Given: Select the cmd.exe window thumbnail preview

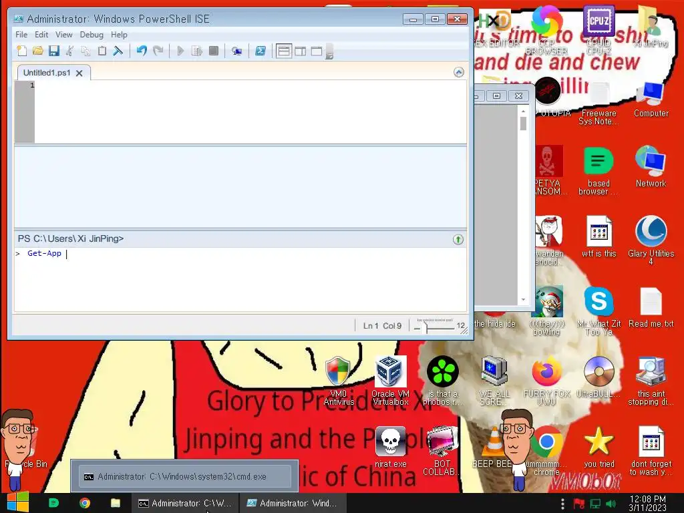Looking at the screenshot, I should pyautogui.click(x=184, y=476).
